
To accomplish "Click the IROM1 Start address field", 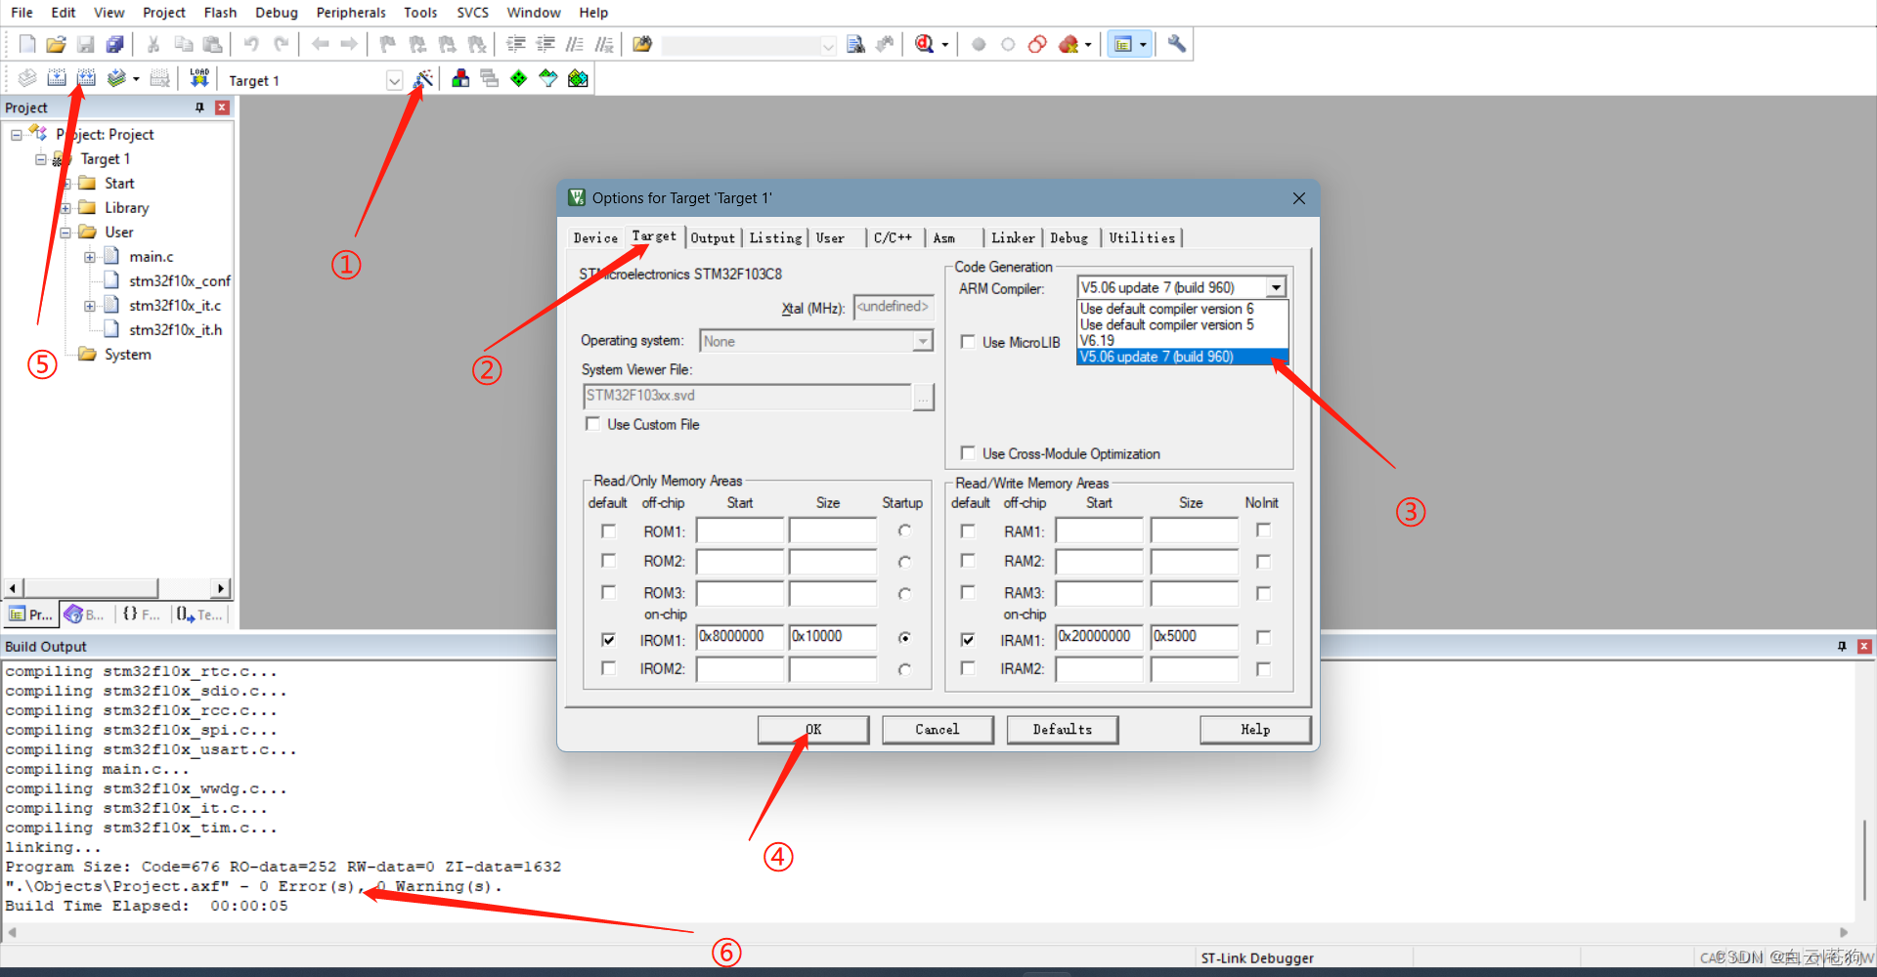I will pos(740,637).
